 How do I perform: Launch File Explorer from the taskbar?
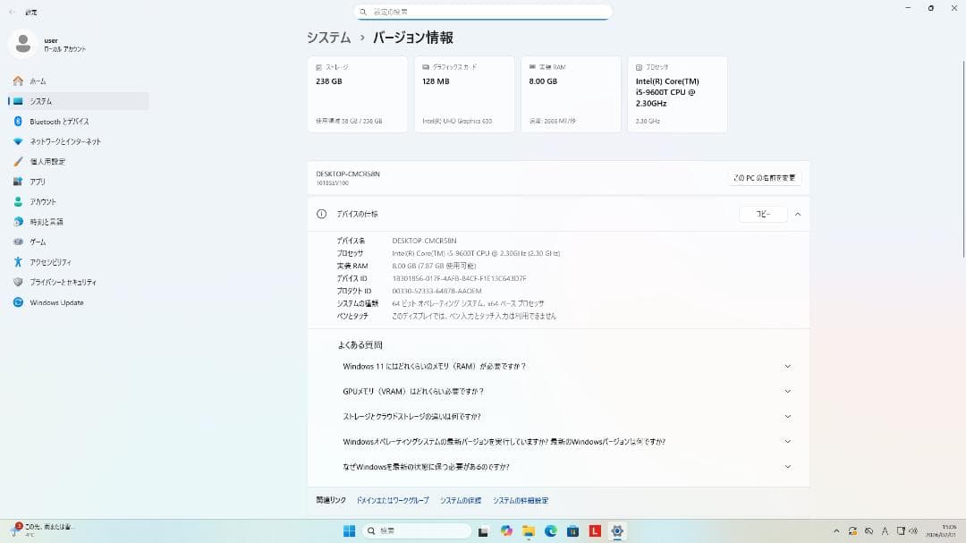click(528, 530)
